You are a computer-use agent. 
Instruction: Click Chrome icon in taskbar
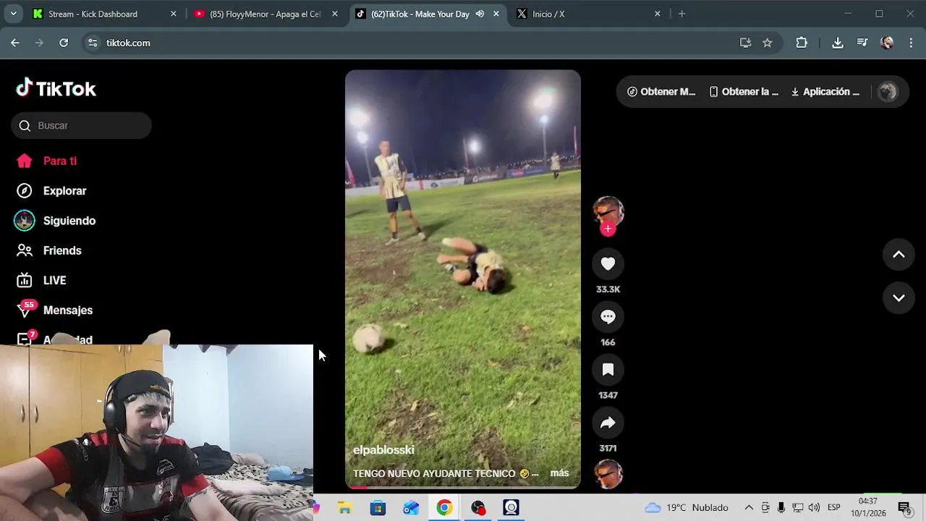click(x=444, y=508)
